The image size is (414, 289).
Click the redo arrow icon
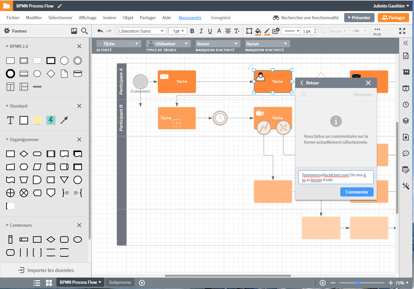109,31
